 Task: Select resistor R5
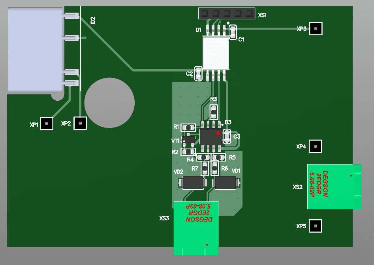click(219, 158)
